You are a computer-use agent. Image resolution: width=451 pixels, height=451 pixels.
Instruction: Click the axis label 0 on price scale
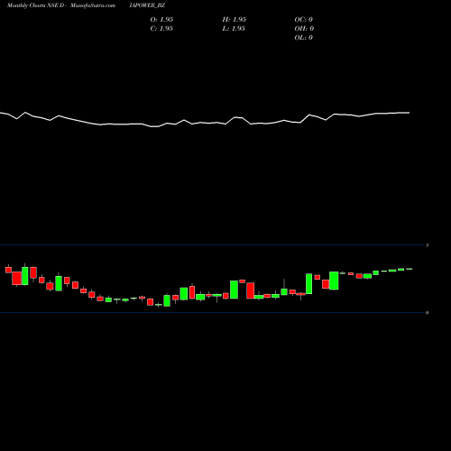[x=427, y=313]
